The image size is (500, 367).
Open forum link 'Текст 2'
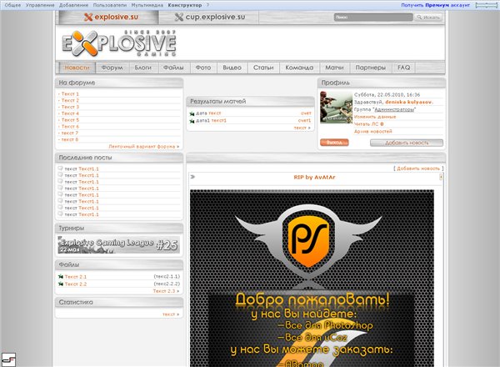(70, 100)
